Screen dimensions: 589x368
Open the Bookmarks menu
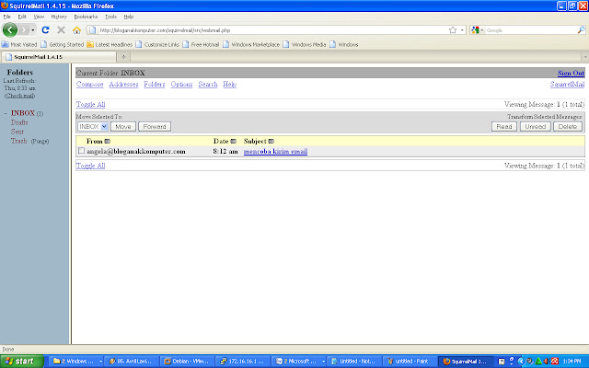point(86,17)
